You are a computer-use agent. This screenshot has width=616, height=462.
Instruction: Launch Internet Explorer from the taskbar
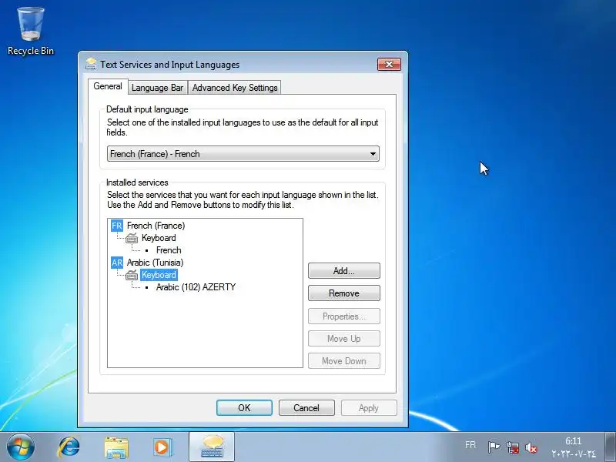click(69, 447)
